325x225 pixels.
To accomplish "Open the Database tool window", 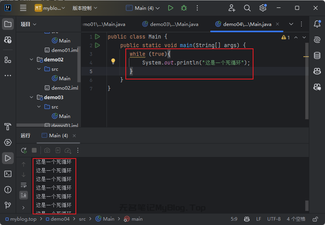I will coord(317,55).
